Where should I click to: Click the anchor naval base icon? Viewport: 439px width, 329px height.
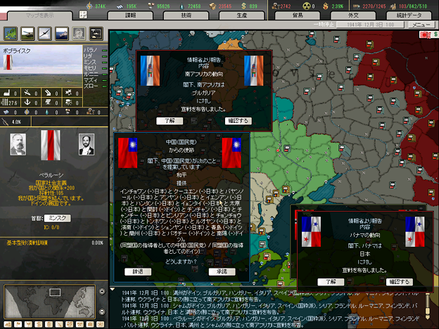[27, 102]
